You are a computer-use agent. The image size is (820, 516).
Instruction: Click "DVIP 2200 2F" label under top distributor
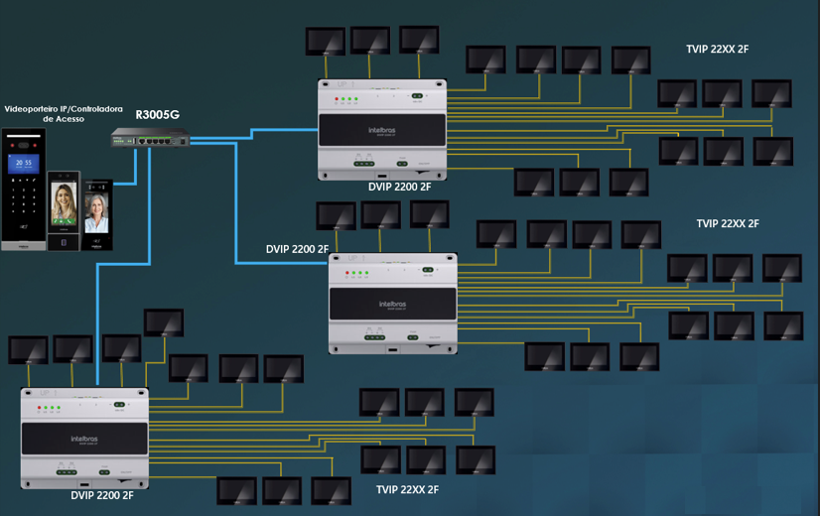pyautogui.click(x=399, y=187)
